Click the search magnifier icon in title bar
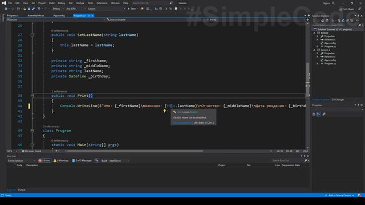 click(x=171, y=3)
